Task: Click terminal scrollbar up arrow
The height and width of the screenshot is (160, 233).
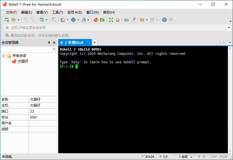Action: [x=230, y=49]
